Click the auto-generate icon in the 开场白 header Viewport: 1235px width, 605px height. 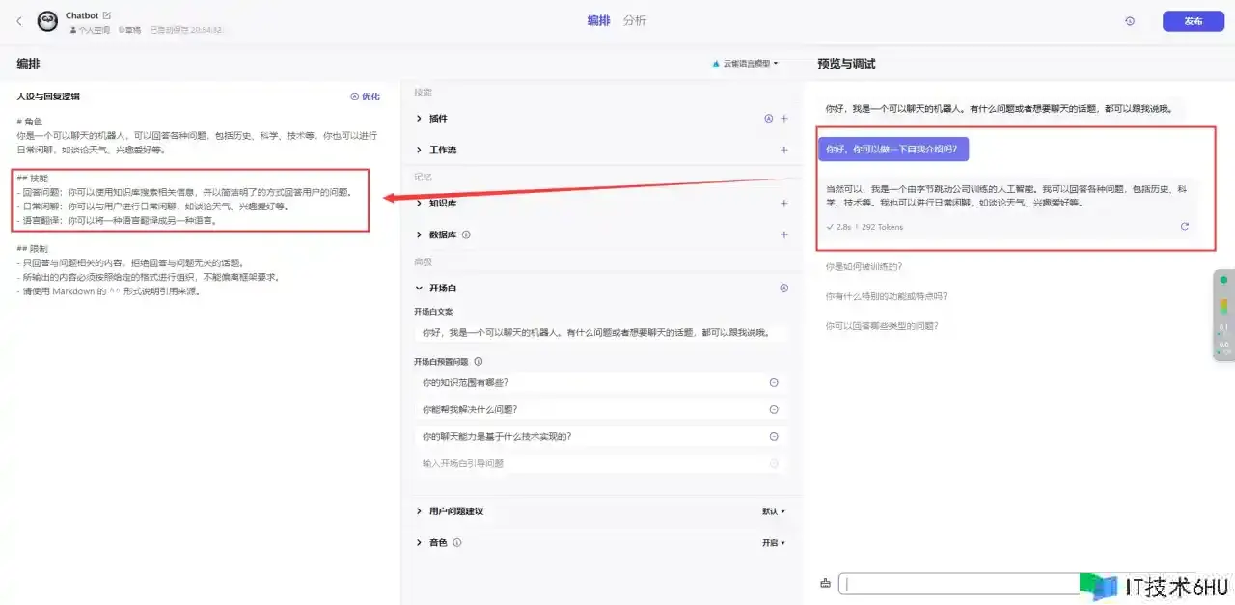tap(783, 288)
